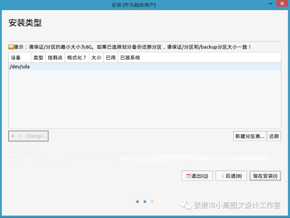This screenshot has height=218, width=290.
Task: Click the 格式化？ column header
Action: [x=77, y=58]
